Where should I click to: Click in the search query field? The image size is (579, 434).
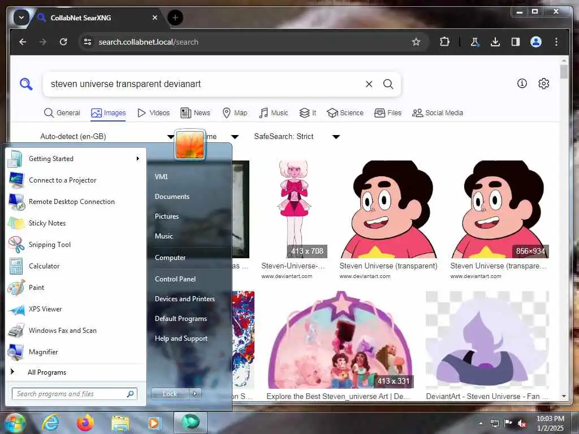pyautogui.click(x=205, y=84)
